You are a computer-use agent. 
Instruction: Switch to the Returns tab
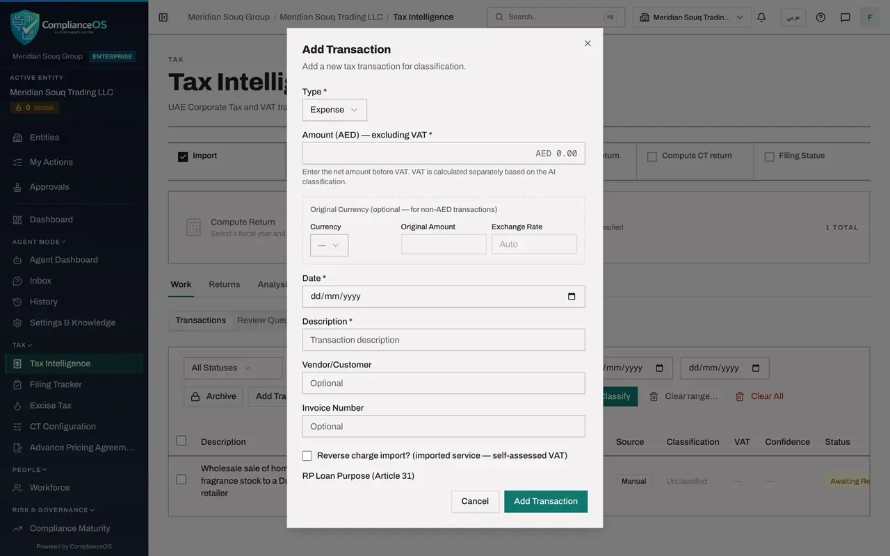click(225, 284)
